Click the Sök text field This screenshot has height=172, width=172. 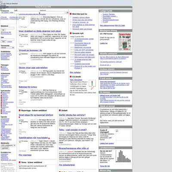pos(8,39)
